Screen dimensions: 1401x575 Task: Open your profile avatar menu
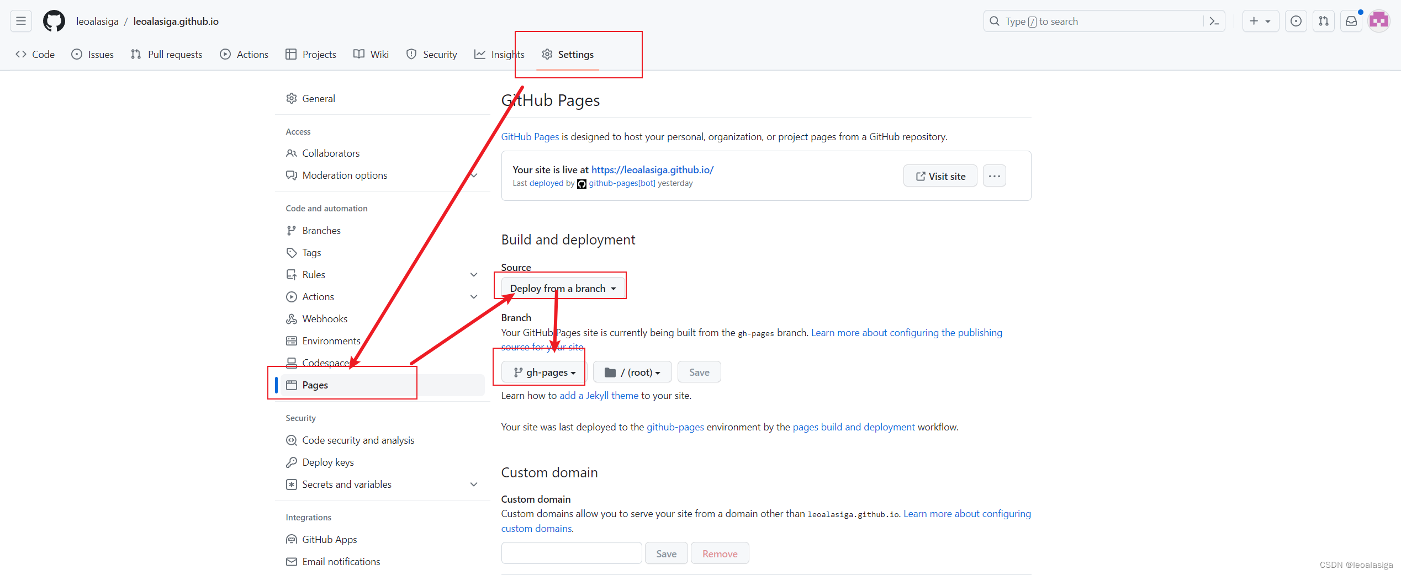pos(1379,20)
